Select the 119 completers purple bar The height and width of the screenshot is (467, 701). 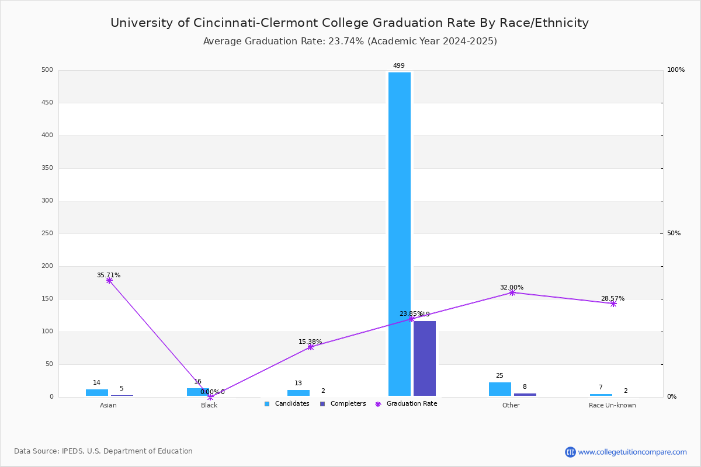click(x=425, y=358)
